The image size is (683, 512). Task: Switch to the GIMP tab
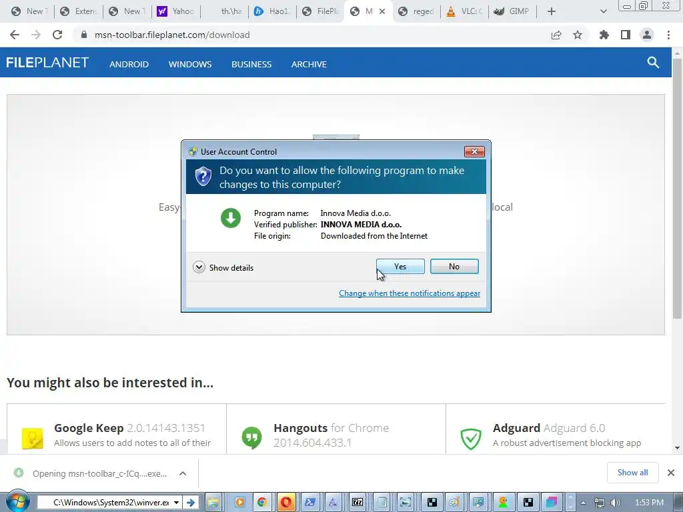[x=513, y=11]
